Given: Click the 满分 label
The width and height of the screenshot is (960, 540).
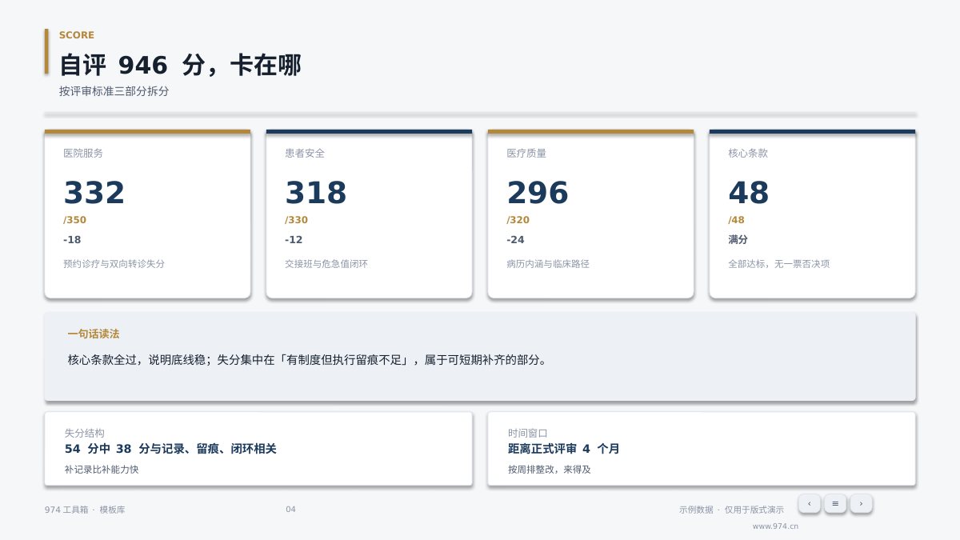Looking at the screenshot, I should 738,239.
